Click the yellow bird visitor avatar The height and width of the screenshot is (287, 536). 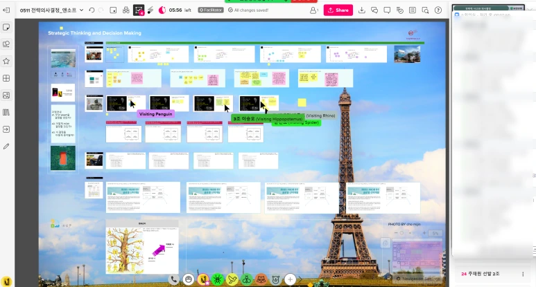232,279
